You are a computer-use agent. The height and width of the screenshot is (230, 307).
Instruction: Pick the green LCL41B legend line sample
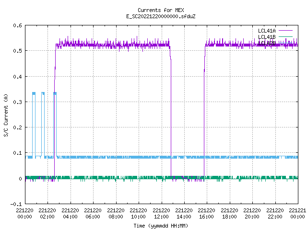click(x=285, y=36)
